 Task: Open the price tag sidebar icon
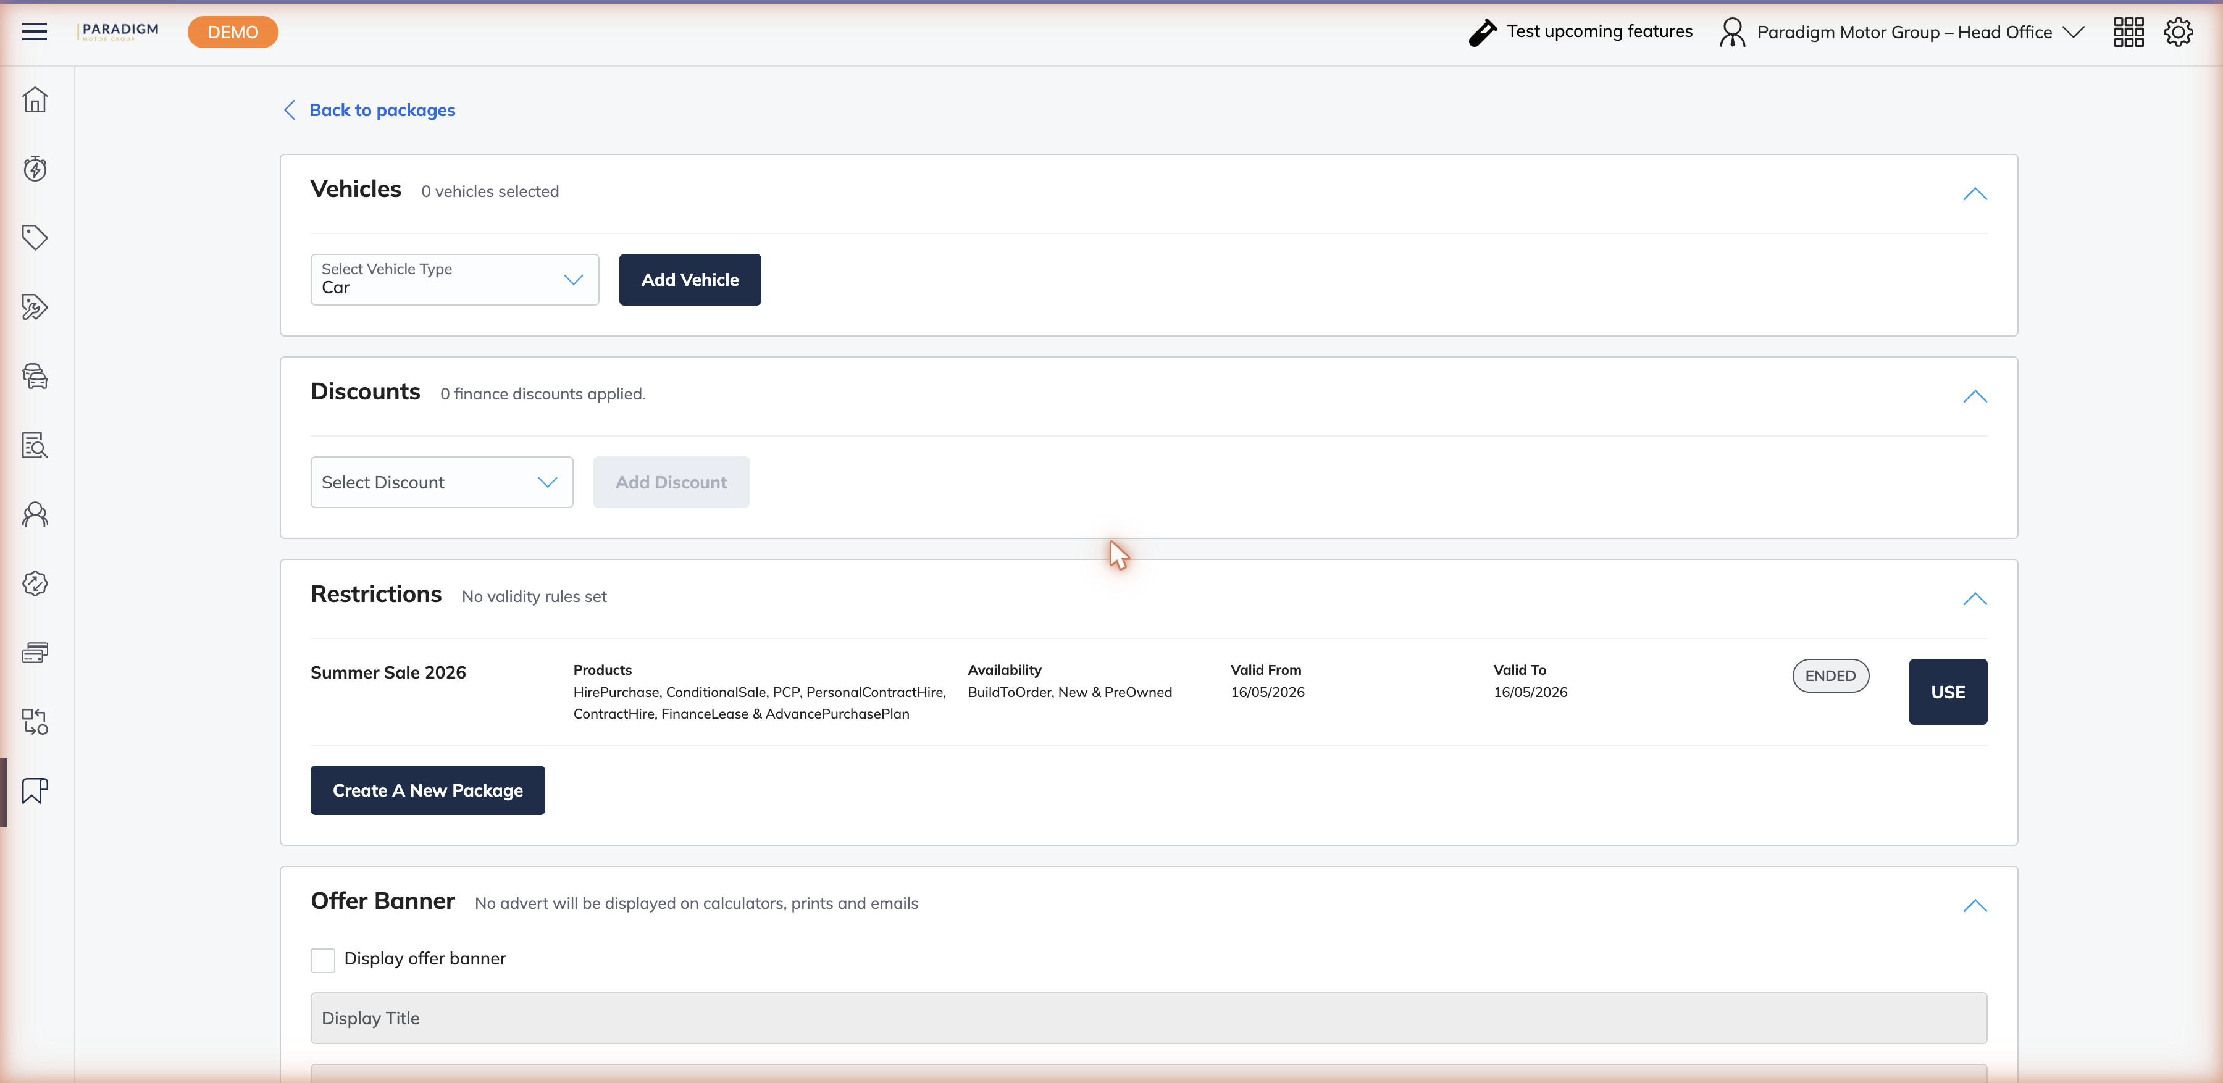pos(35,237)
